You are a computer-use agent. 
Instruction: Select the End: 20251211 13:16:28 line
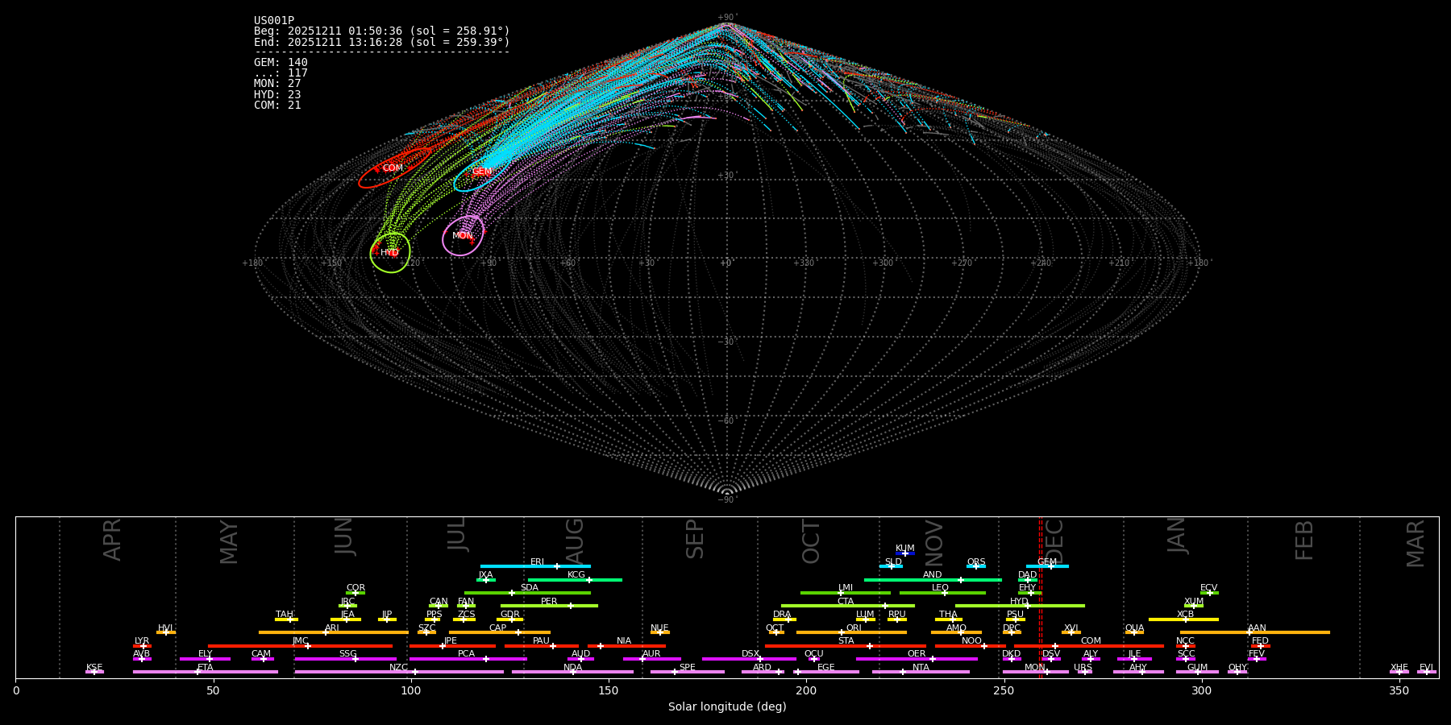[x=382, y=42]
